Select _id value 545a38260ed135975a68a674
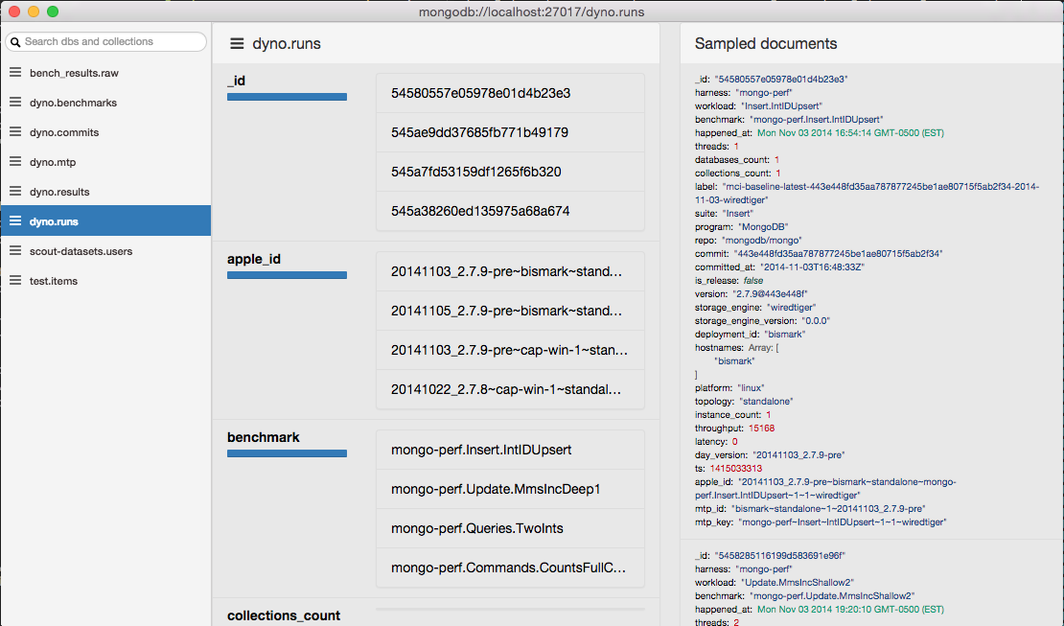The height and width of the screenshot is (626, 1064). (480, 211)
